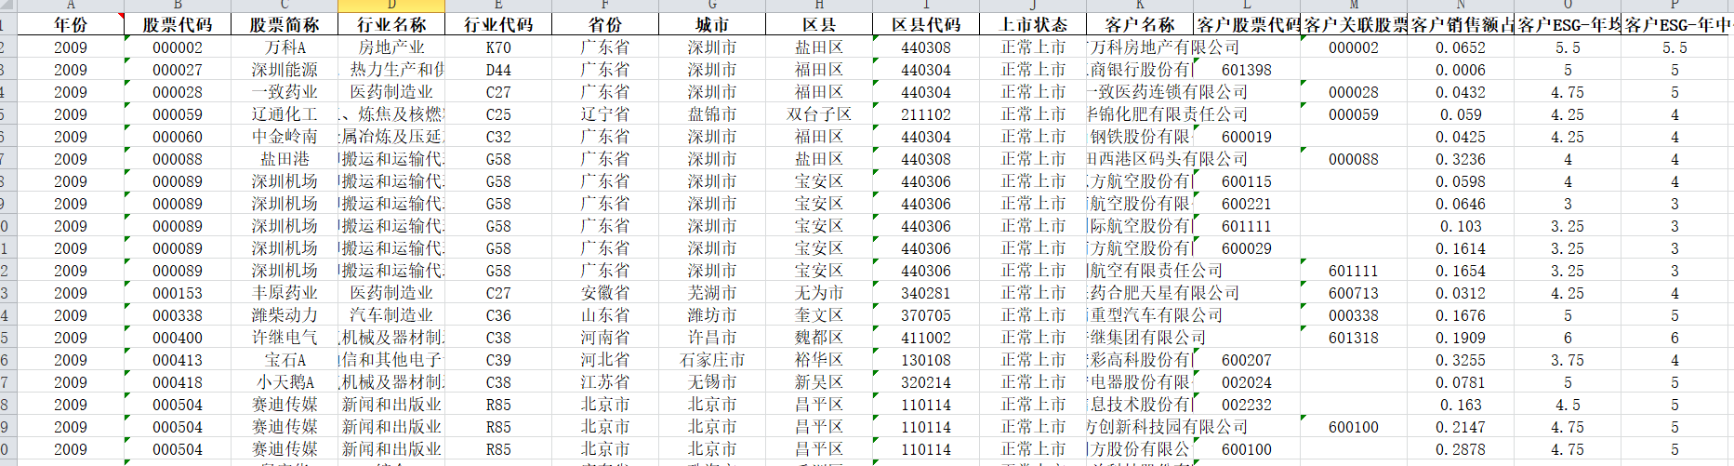Select the 股票代码 header cell

pos(178,25)
